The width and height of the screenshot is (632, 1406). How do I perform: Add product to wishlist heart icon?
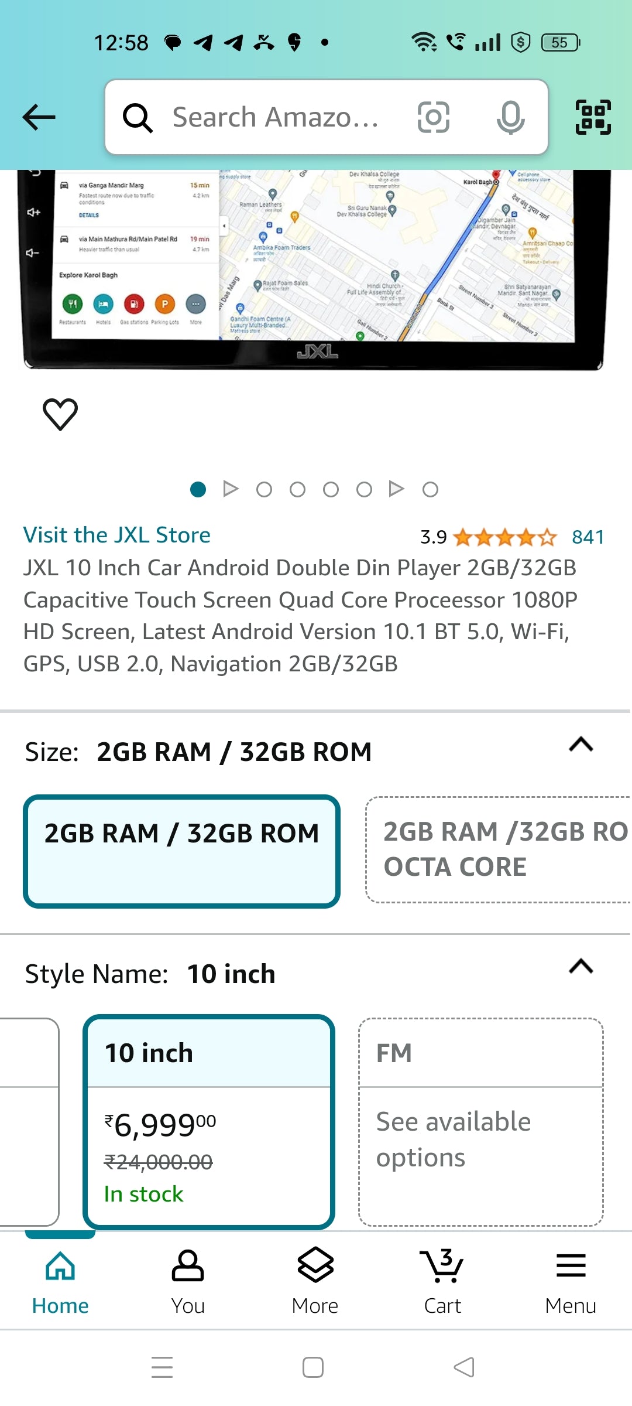pyautogui.click(x=60, y=414)
